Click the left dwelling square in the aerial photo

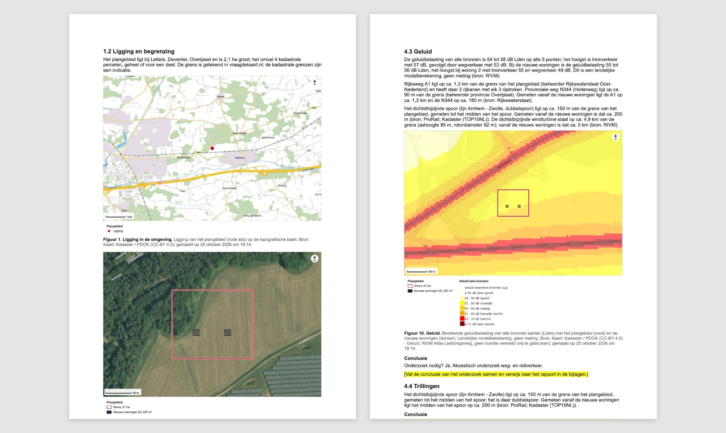click(196, 333)
